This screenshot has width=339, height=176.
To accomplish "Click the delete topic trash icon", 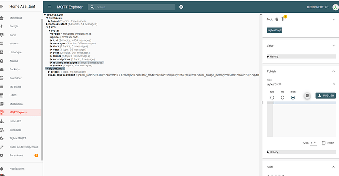I will 282,19.
